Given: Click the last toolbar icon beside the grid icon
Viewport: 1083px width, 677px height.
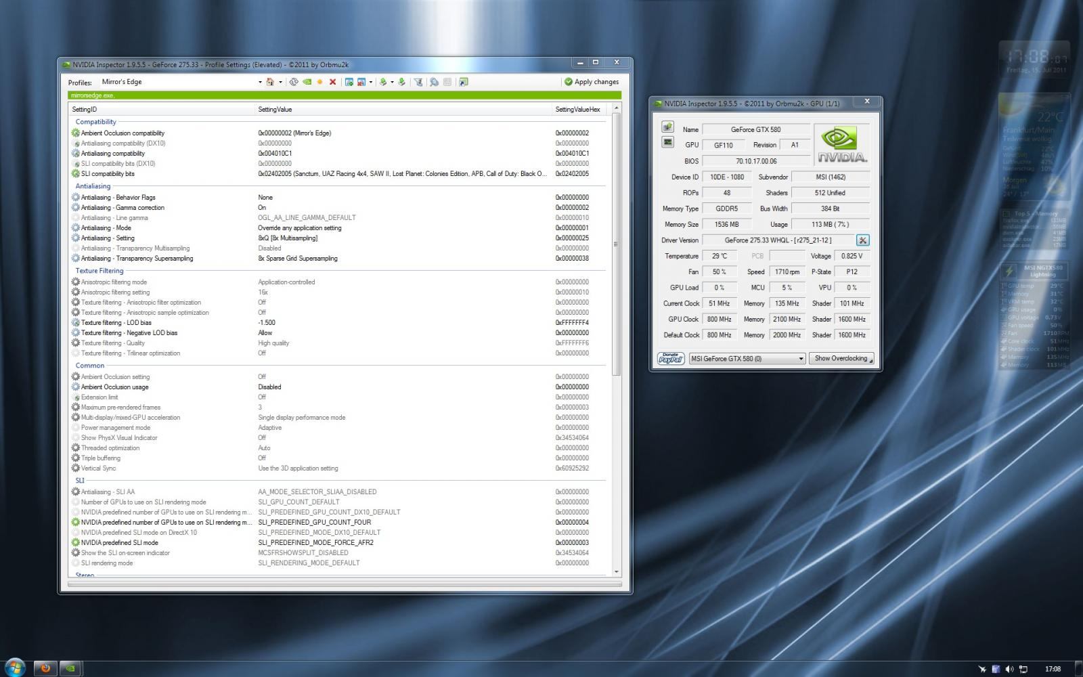Looking at the screenshot, I should pyautogui.click(x=464, y=82).
